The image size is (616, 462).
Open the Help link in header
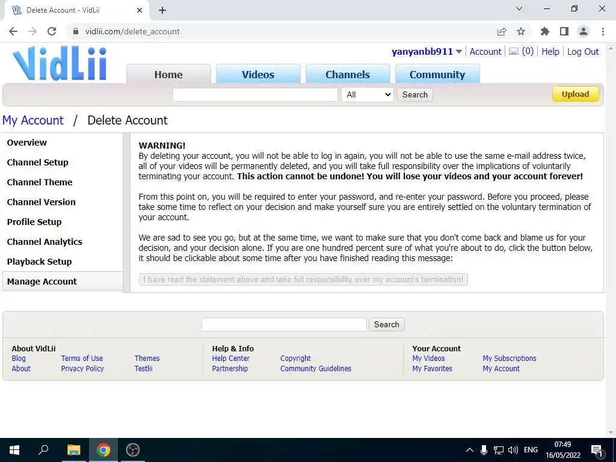click(550, 52)
